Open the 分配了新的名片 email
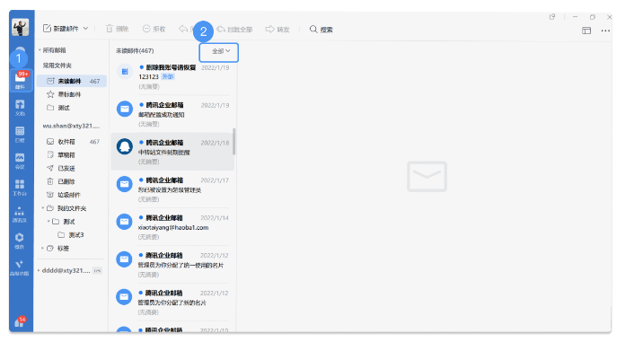The image size is (634, 342). [172, 303]
